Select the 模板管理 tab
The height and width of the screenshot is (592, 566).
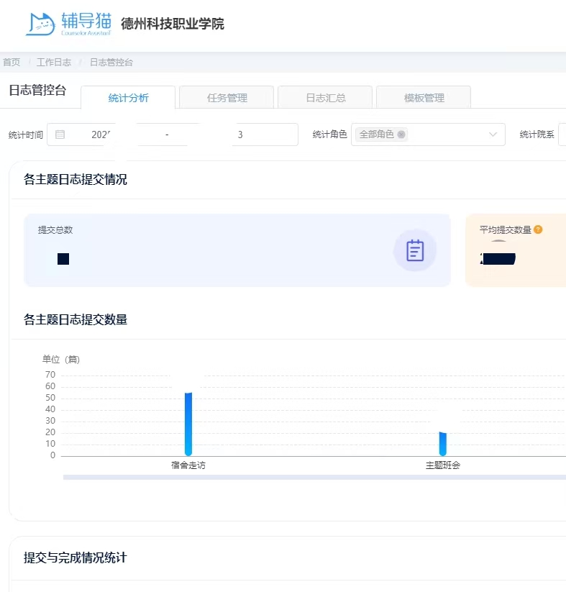[424, 98]
